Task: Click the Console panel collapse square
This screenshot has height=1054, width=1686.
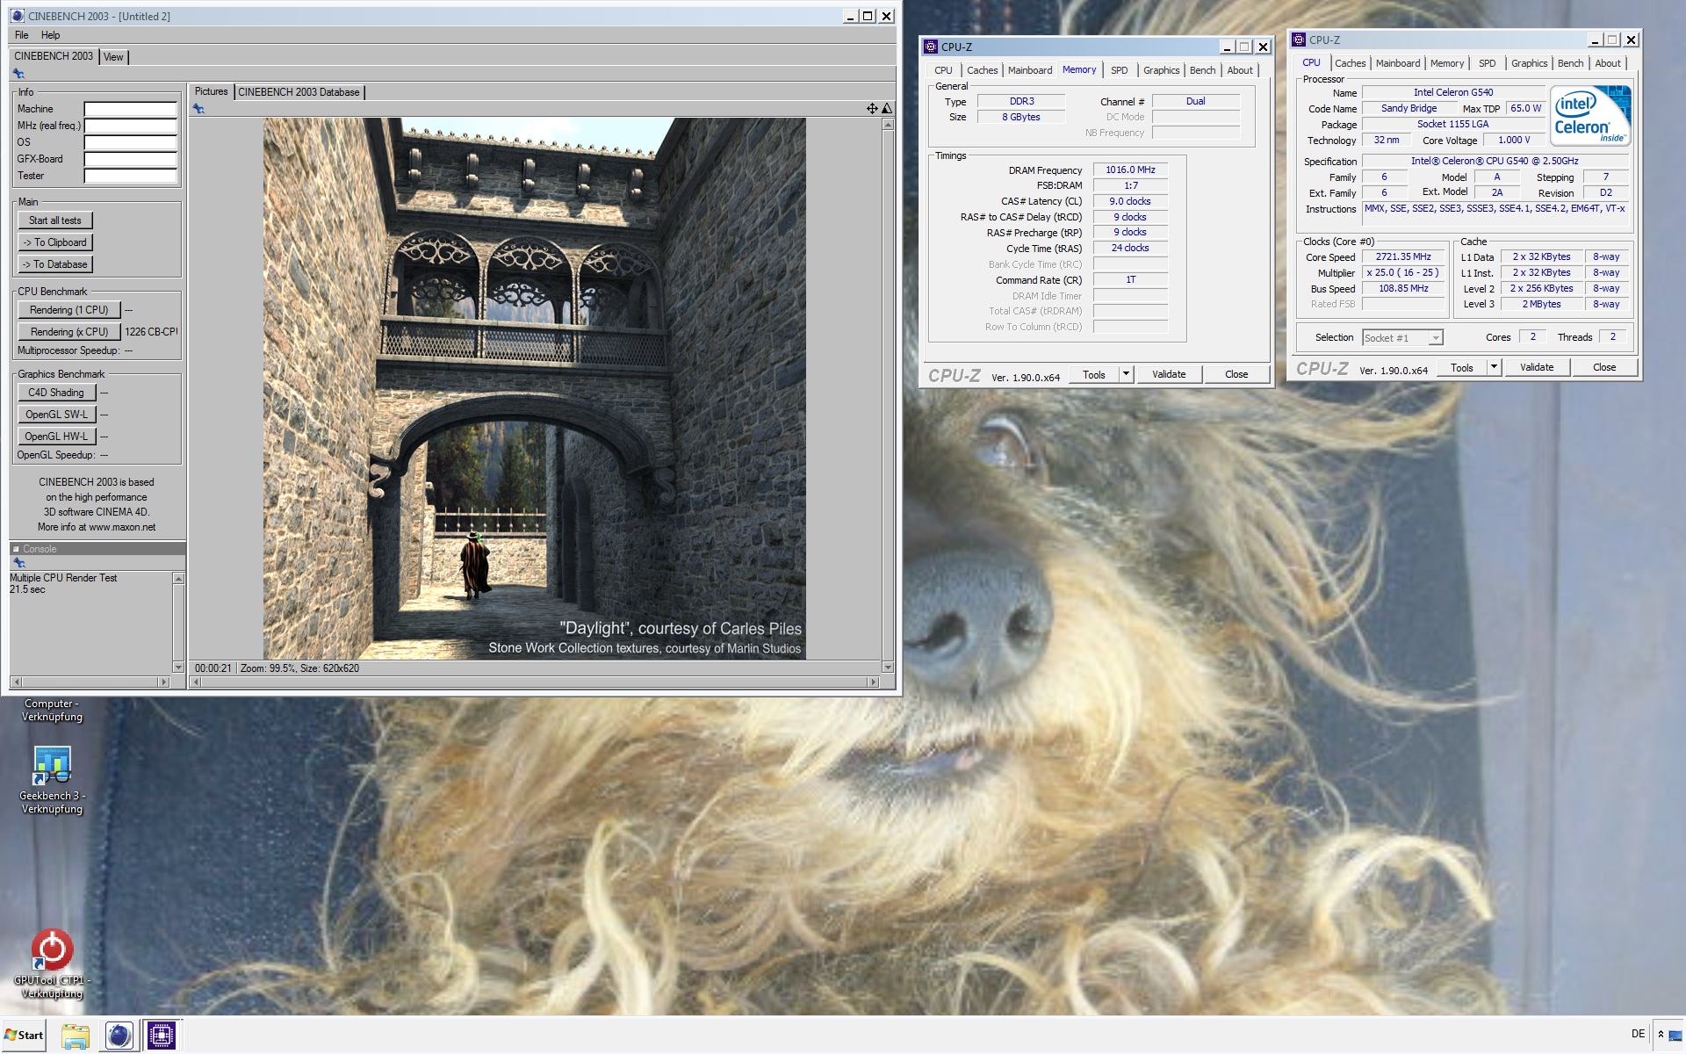Action: tap(16, 549)
